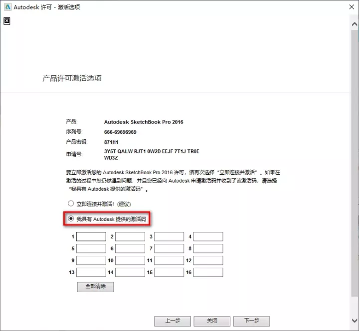
Task: Select activation code input 8
Action: pyautogui.click(x=208, y=248)
